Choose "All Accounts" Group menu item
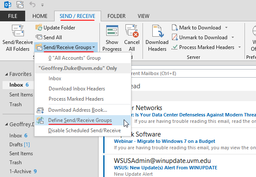 click(83, 58)
